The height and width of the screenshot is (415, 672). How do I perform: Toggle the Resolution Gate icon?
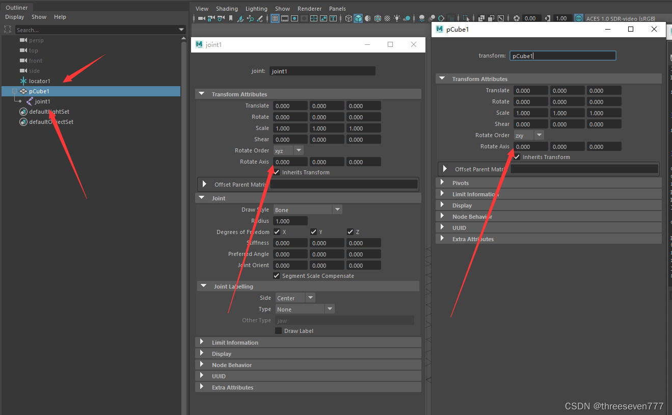pyautogui.click(x=294, y=18)
